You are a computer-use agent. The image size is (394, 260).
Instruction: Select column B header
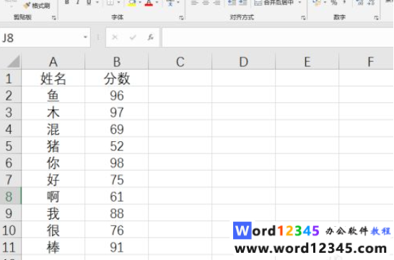pos(117,62)
